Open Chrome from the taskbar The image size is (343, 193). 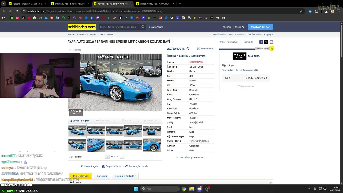click(x=184, y=189)
